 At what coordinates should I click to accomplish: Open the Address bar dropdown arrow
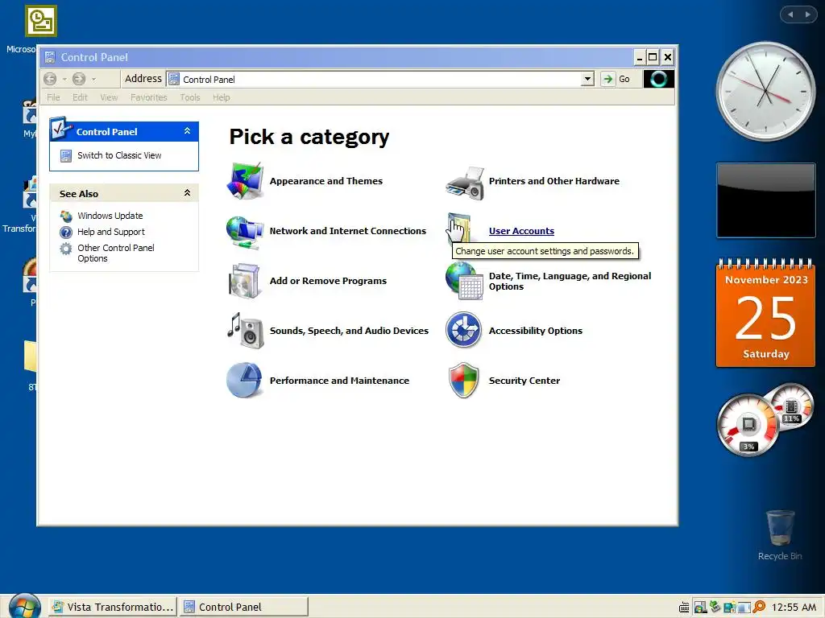pyautogui.click(x=587, y=79)
